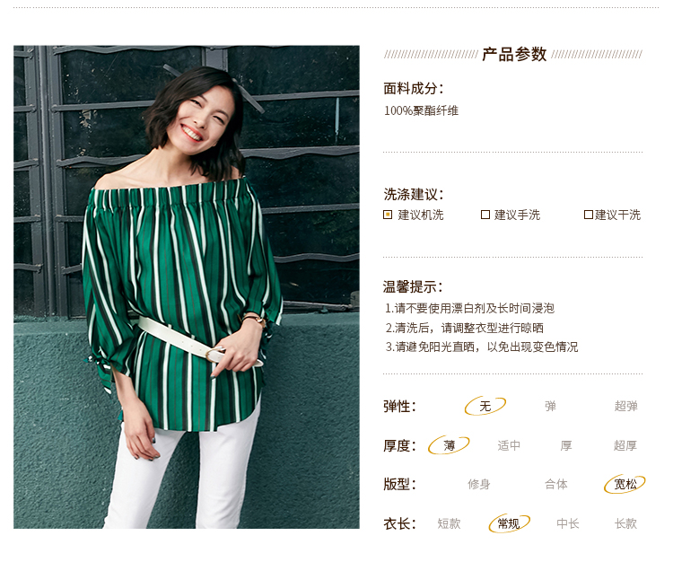Image resolution: width=673 pixels, height=562 pixels.
Task: Select 常规 length option
Action: coord(509,523)
